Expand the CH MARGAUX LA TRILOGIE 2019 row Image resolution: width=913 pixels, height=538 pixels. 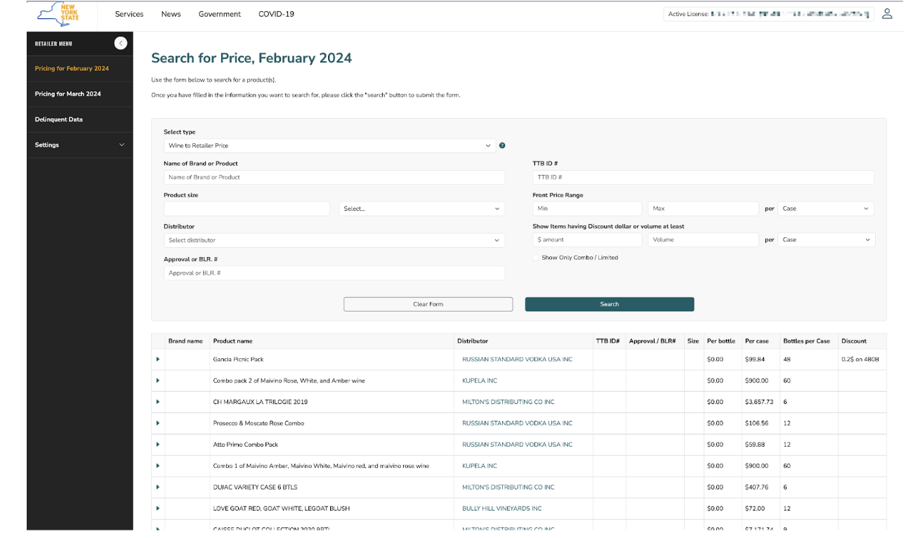[157, 401]
